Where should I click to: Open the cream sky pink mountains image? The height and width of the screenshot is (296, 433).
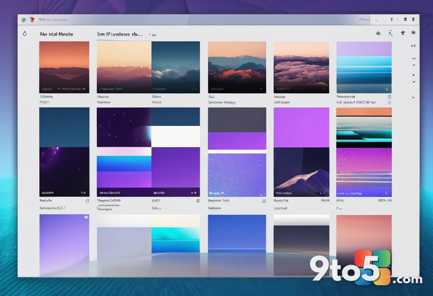(x=124, y=67)
